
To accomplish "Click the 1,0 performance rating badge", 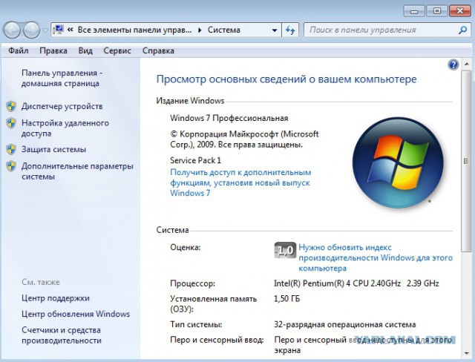I will (x=285, y=250).
